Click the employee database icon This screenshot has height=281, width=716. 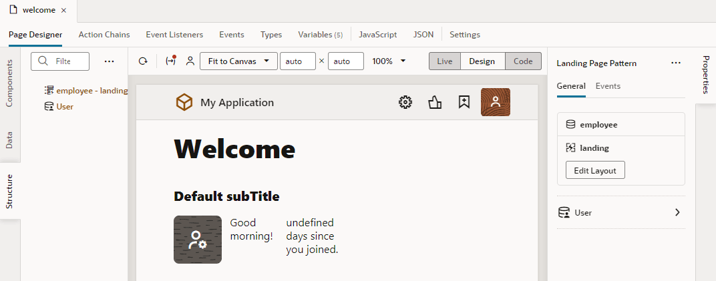tap(570, 125)
